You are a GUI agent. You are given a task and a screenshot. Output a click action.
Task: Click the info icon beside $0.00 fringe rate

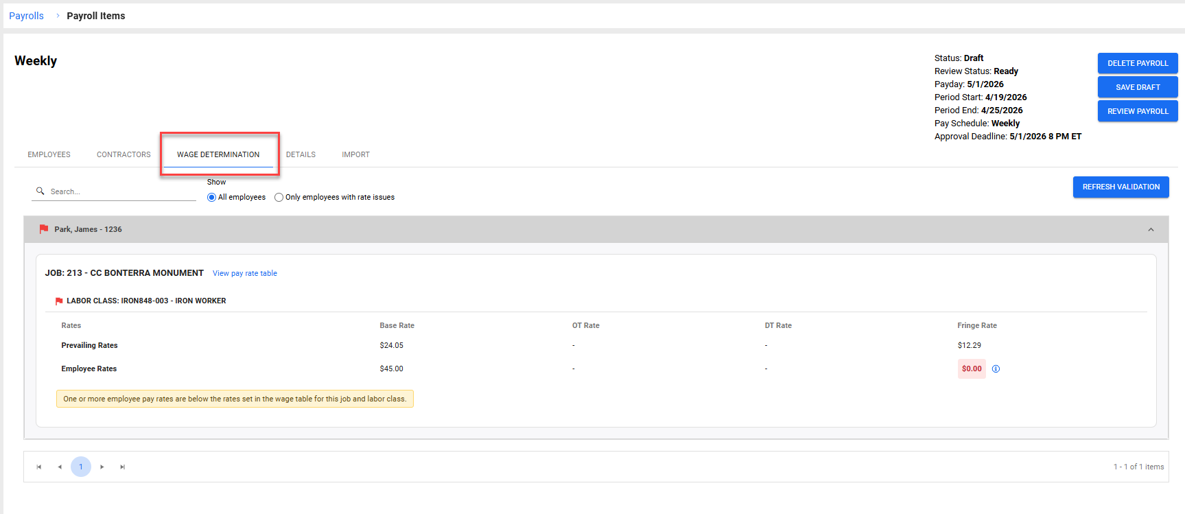pos(996,369)
